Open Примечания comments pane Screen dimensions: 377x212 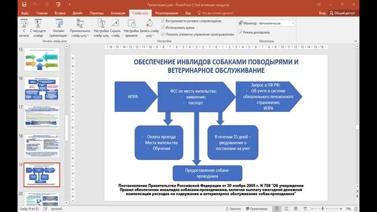click(x=257, y=209)
